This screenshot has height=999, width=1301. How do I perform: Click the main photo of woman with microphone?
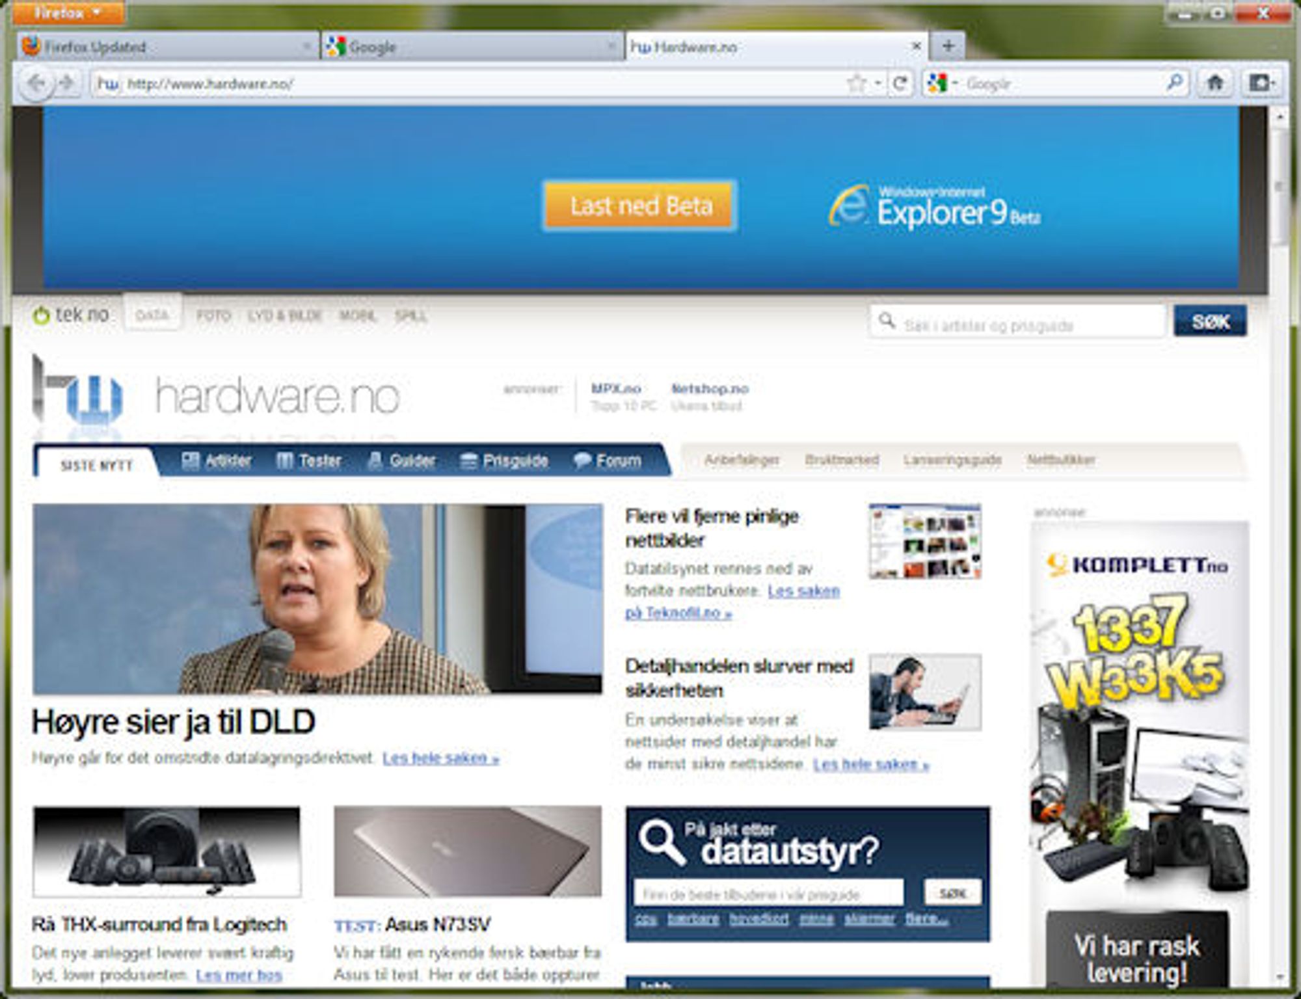(317, 599)
